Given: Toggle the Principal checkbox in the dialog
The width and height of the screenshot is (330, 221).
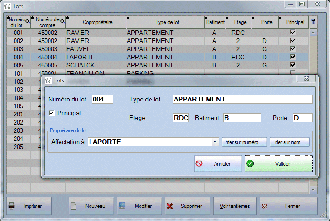Looking at the screenshot, I should click(x=51, y=112).
